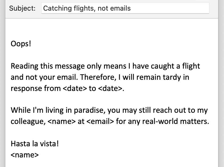Click the "Oops!" line in the message

coord(21,43)
